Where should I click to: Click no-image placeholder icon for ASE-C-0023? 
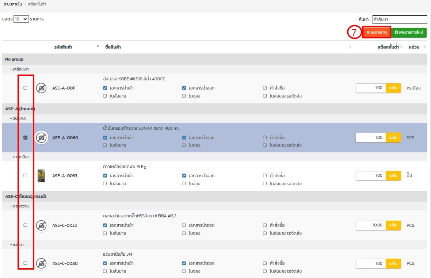[x=42, y=225]
